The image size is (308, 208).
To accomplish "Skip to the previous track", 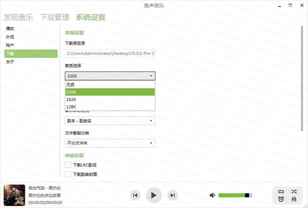I will point(135,195).
